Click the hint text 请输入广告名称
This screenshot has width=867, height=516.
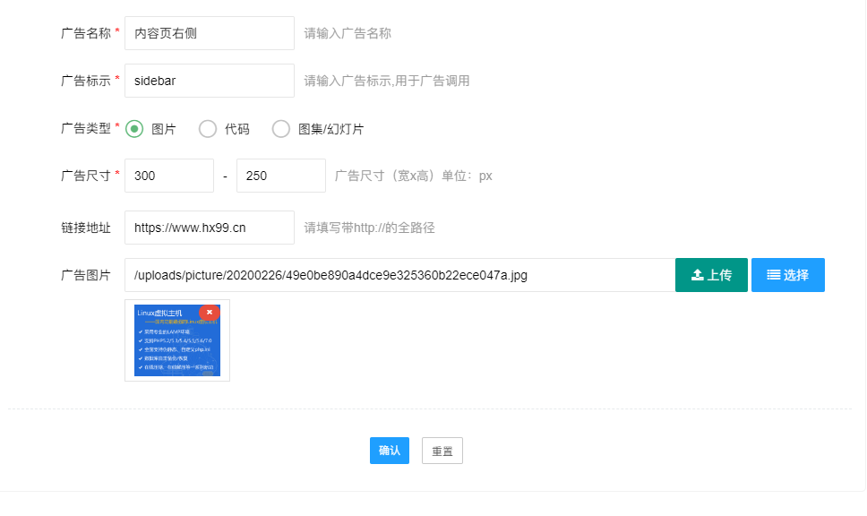[x=348, y=33]
